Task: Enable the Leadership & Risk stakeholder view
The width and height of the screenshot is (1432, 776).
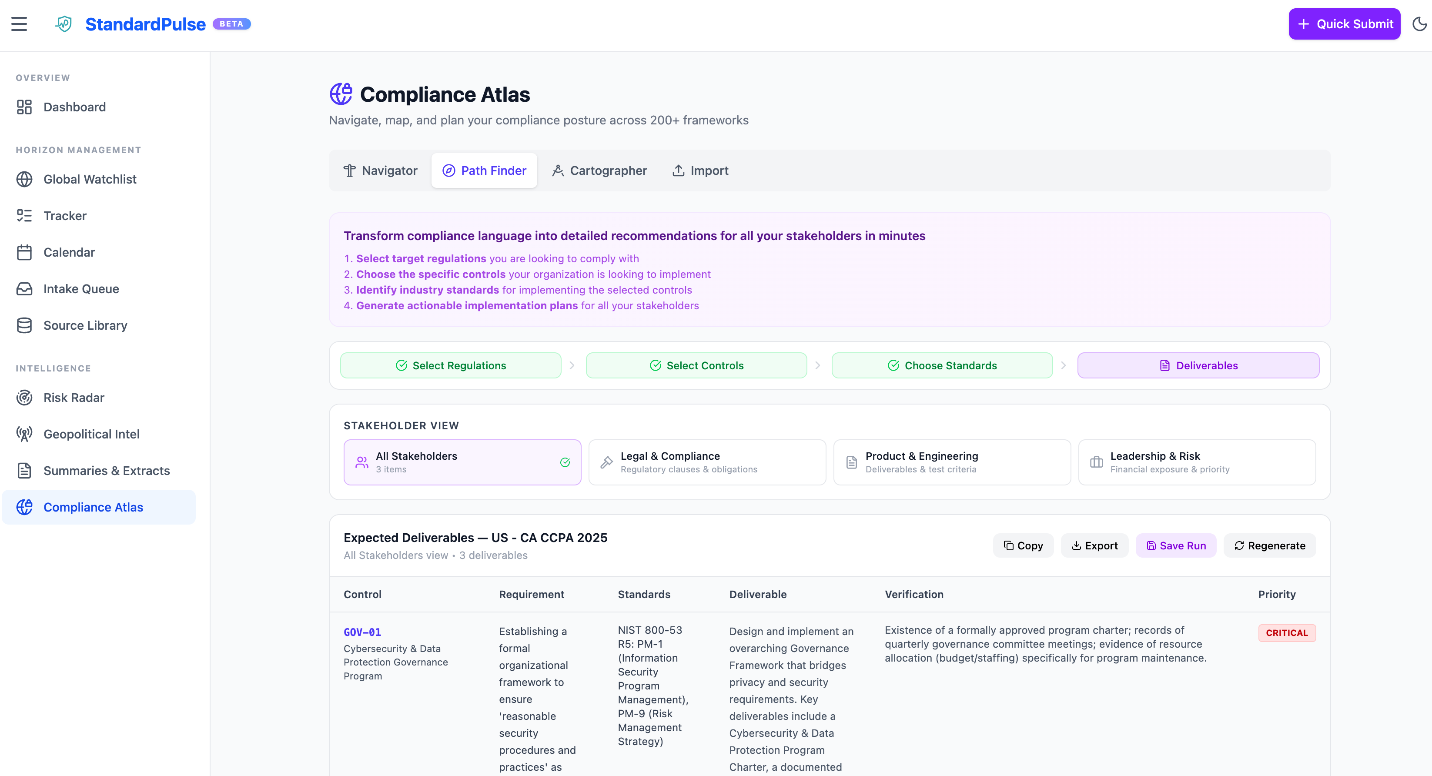Action: (1196, 462)
